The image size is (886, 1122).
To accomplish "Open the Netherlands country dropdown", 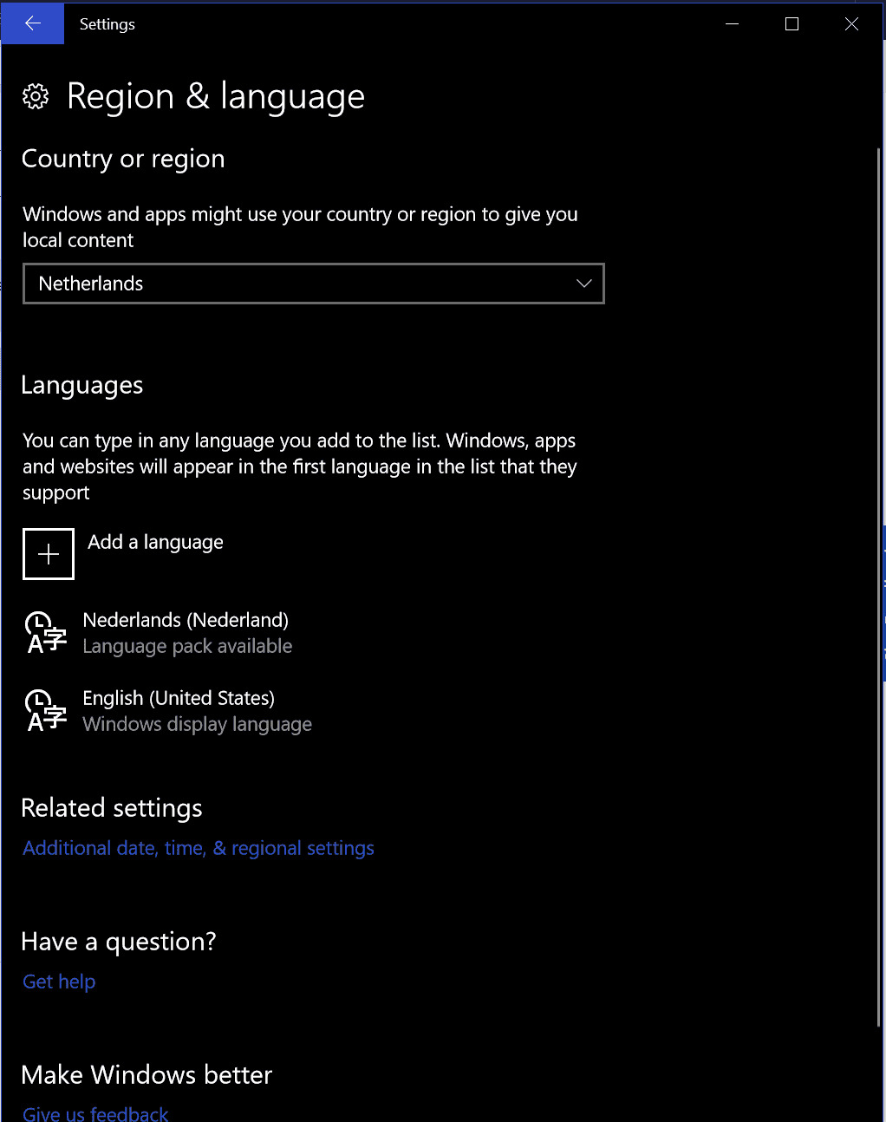I will 313,284.
